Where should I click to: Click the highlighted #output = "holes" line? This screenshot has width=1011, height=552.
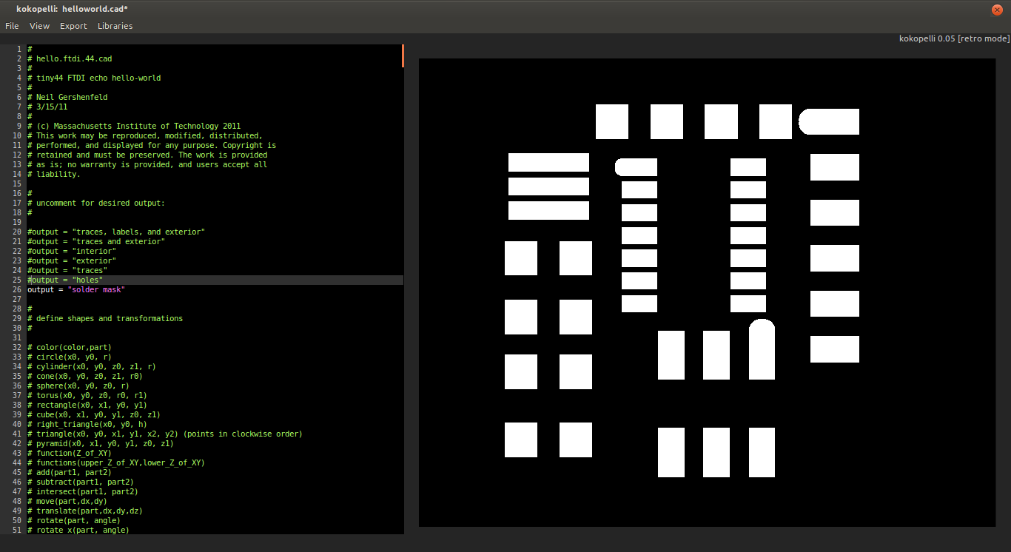pyautogui.click(x=65, y=280)
